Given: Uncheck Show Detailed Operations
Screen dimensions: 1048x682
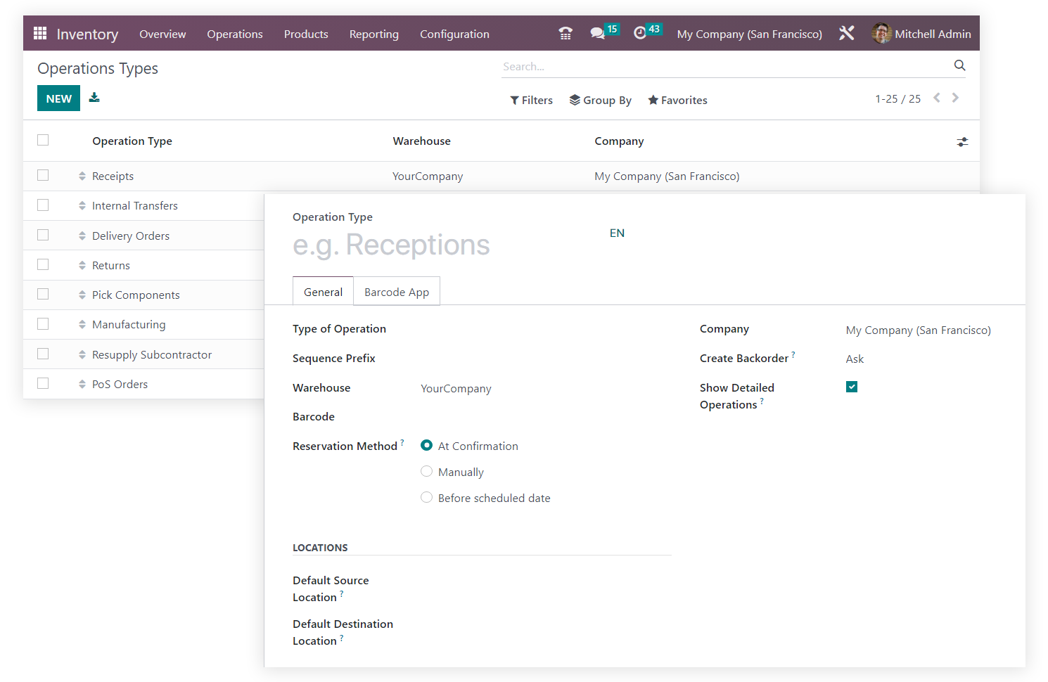Looking at the screenshot, I should pyautogui.click(x=852, y=387).
